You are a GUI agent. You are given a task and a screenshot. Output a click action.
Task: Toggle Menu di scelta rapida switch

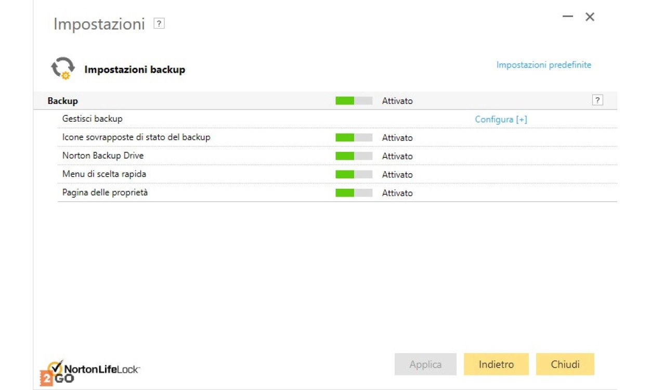[354, 175]
